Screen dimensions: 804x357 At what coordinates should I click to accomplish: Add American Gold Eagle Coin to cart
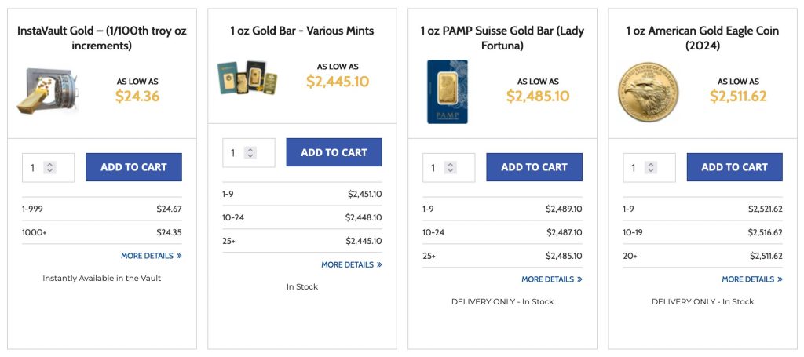(734, 167)
